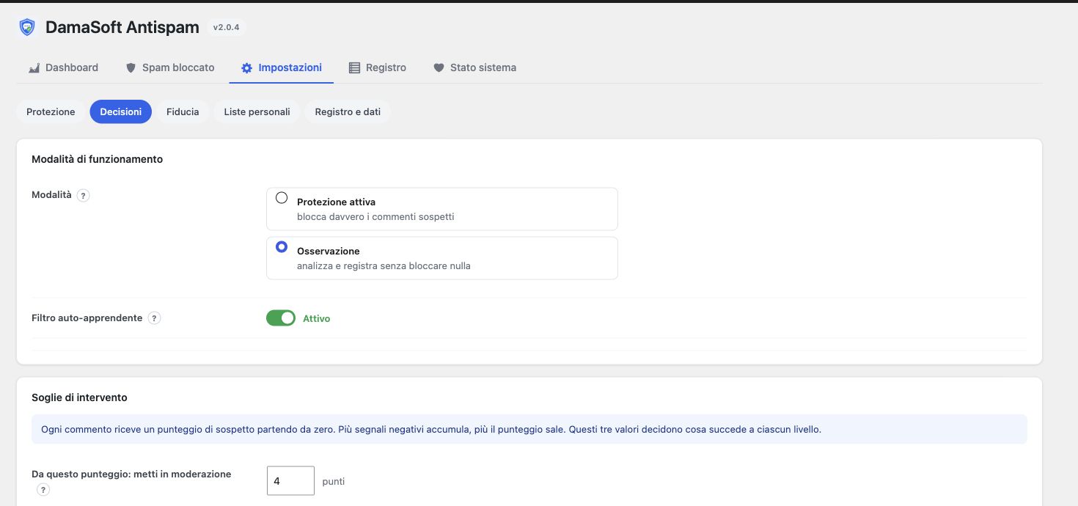
Task: Click the Soglie di intervento heading
Action: (79, 397)
